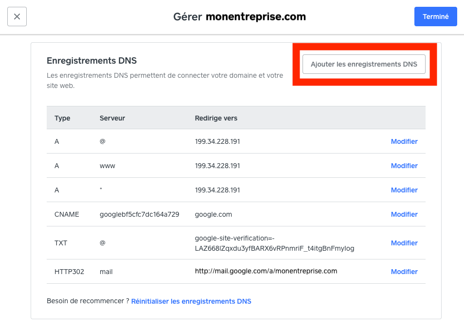Select the google.com redirect value

coord(214,214)
